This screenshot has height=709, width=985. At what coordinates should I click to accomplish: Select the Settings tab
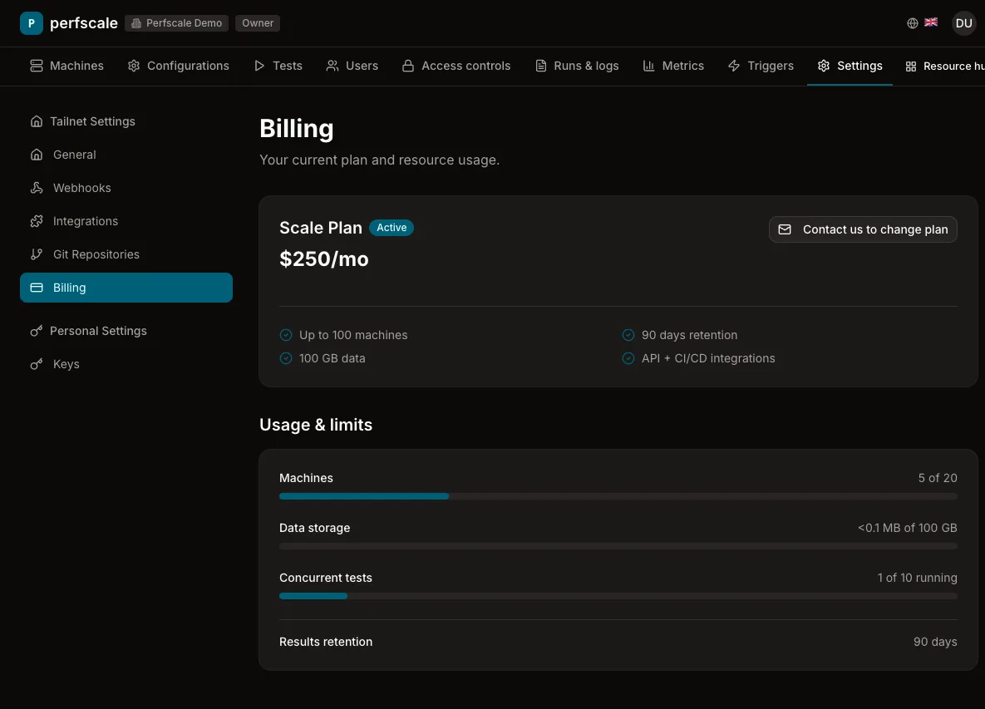point(850,66)
